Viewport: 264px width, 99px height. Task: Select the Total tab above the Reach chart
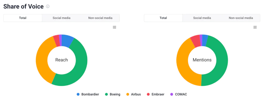[23, 18]
